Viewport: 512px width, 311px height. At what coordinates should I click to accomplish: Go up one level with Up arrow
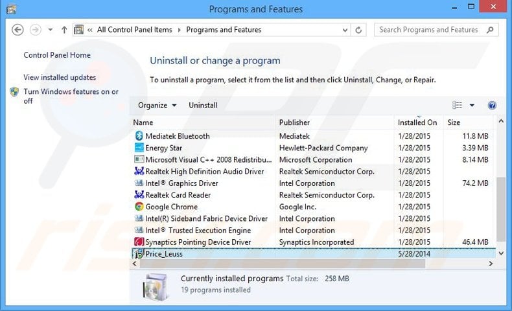64,30
